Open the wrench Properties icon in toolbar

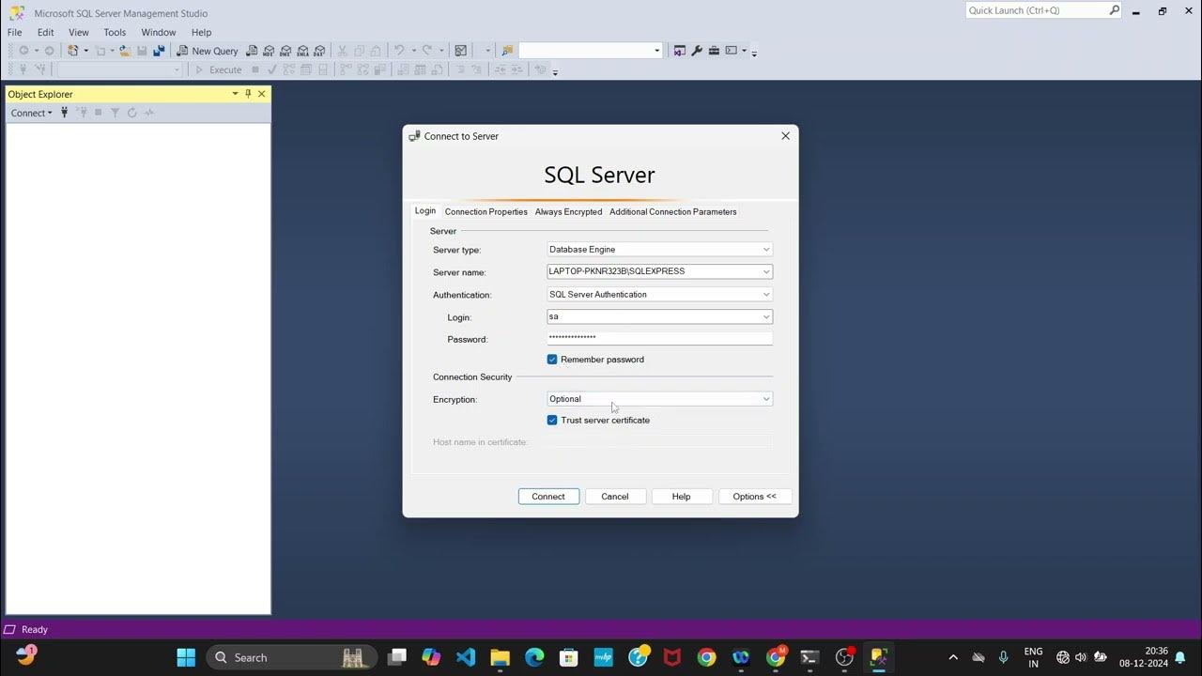697,51
